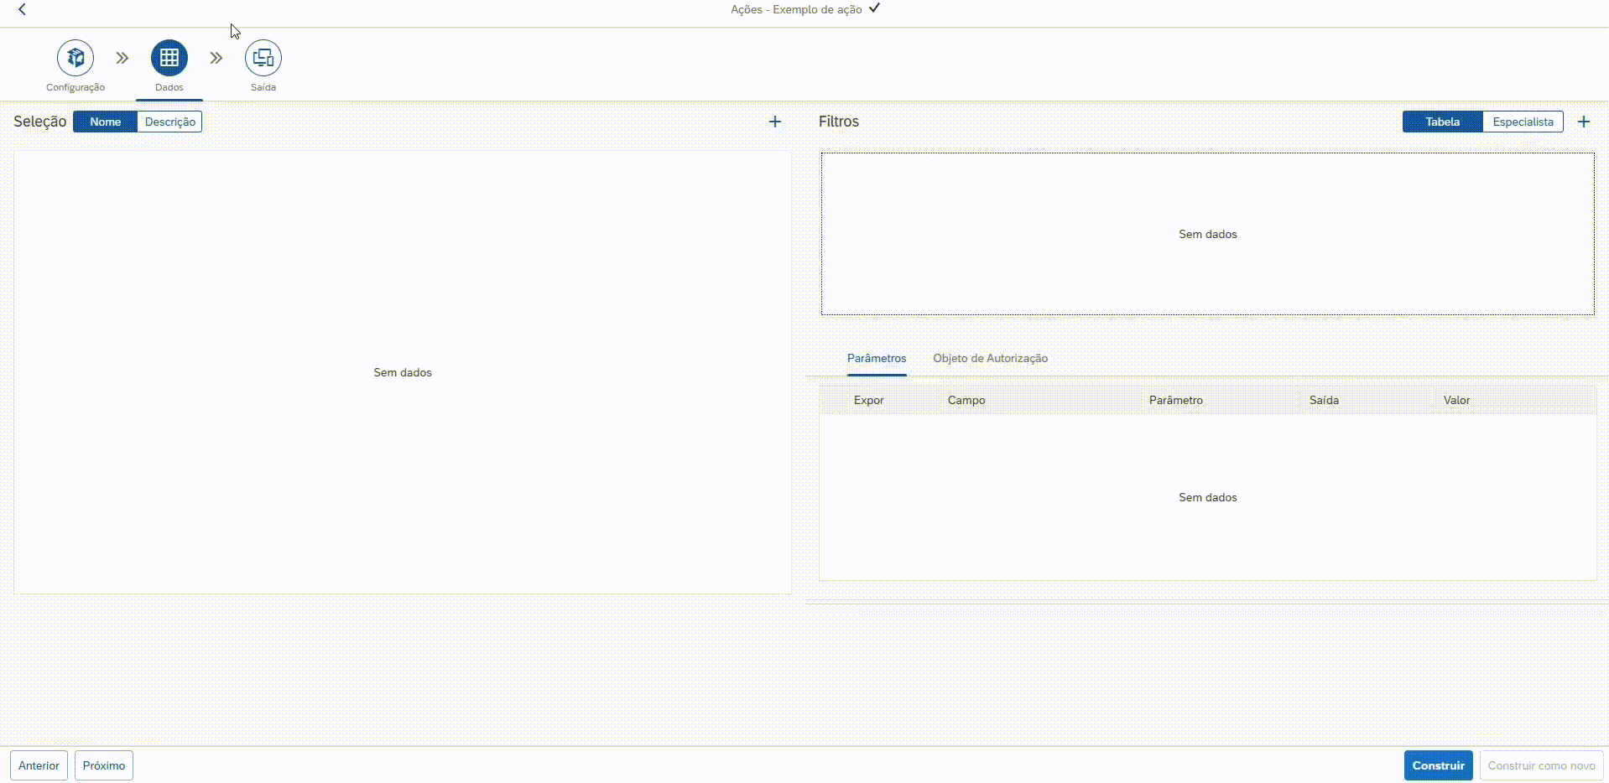Viewport: 1609px width, 783px height.
Task: Add a new item in Seleção panel
Action: [x=774, y=122]
